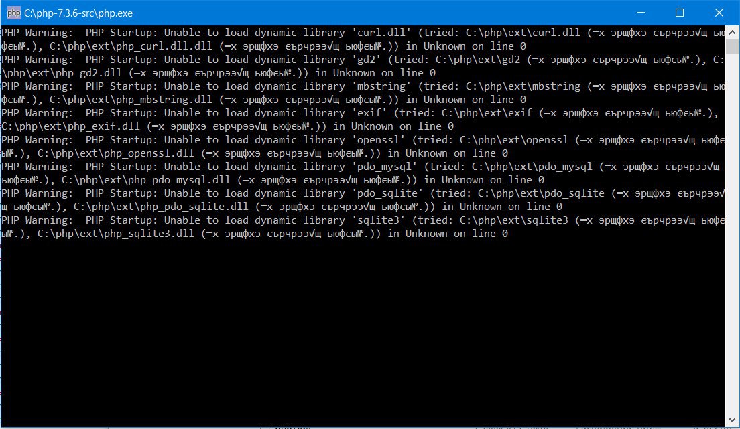Screen dimensions: 740x429
Task: Minimize the php.exe console window
Action: coord(640,13)
